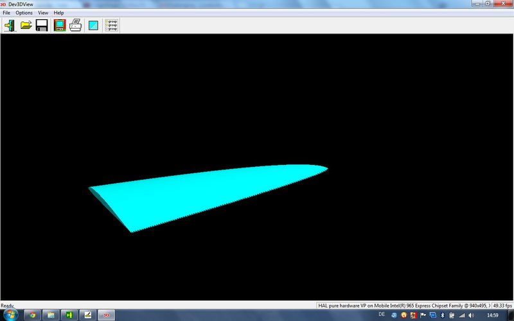Image resolution: width=514 pixels, height=321 pixels.
Task: Click the cyan square toolbar icon
Action: click(x=94, y=26)
